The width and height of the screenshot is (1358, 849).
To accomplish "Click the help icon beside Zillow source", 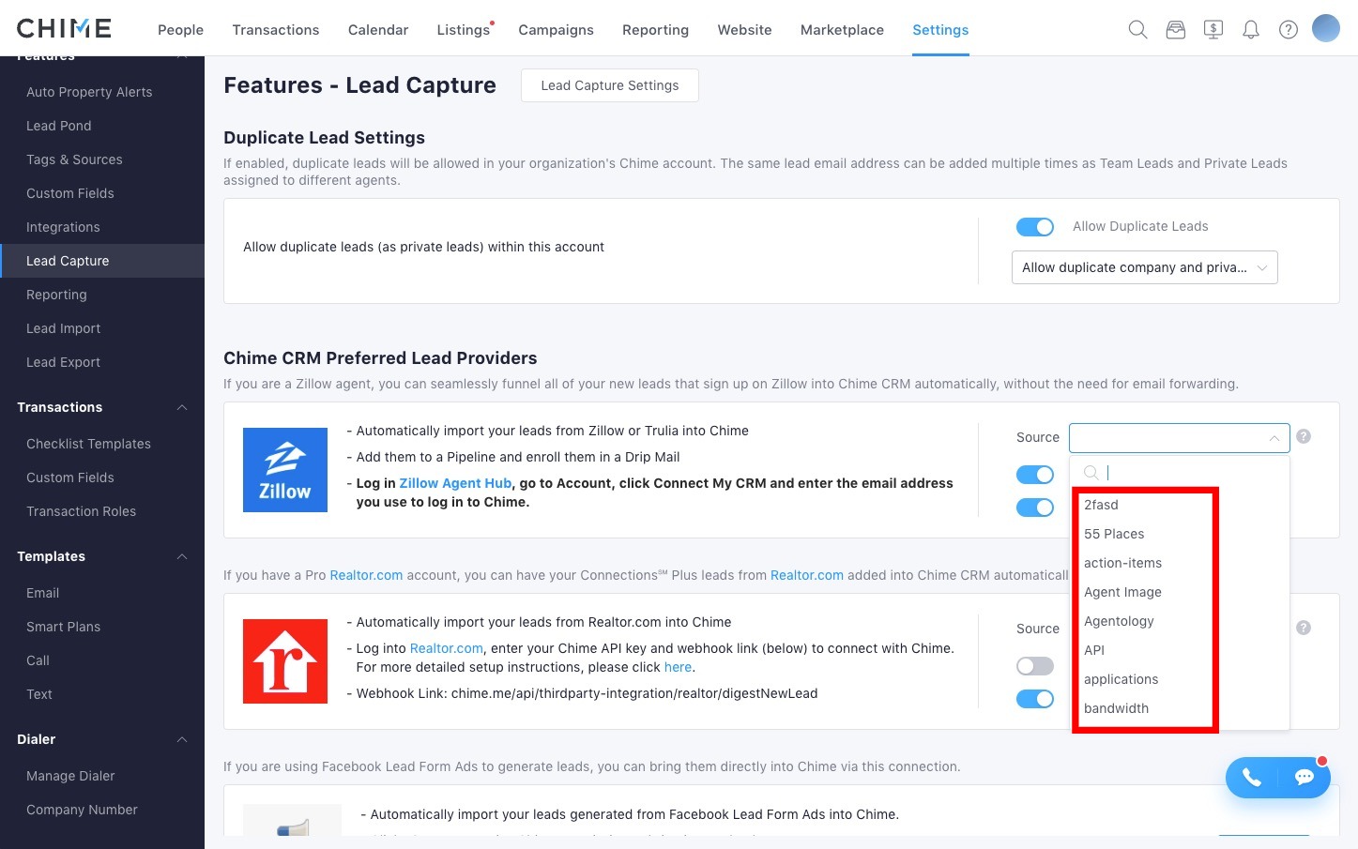I will pyautogui.click(x=1304, y=436).
